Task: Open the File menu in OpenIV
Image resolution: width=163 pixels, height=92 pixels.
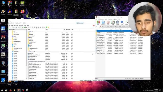Action: point(10,26)
